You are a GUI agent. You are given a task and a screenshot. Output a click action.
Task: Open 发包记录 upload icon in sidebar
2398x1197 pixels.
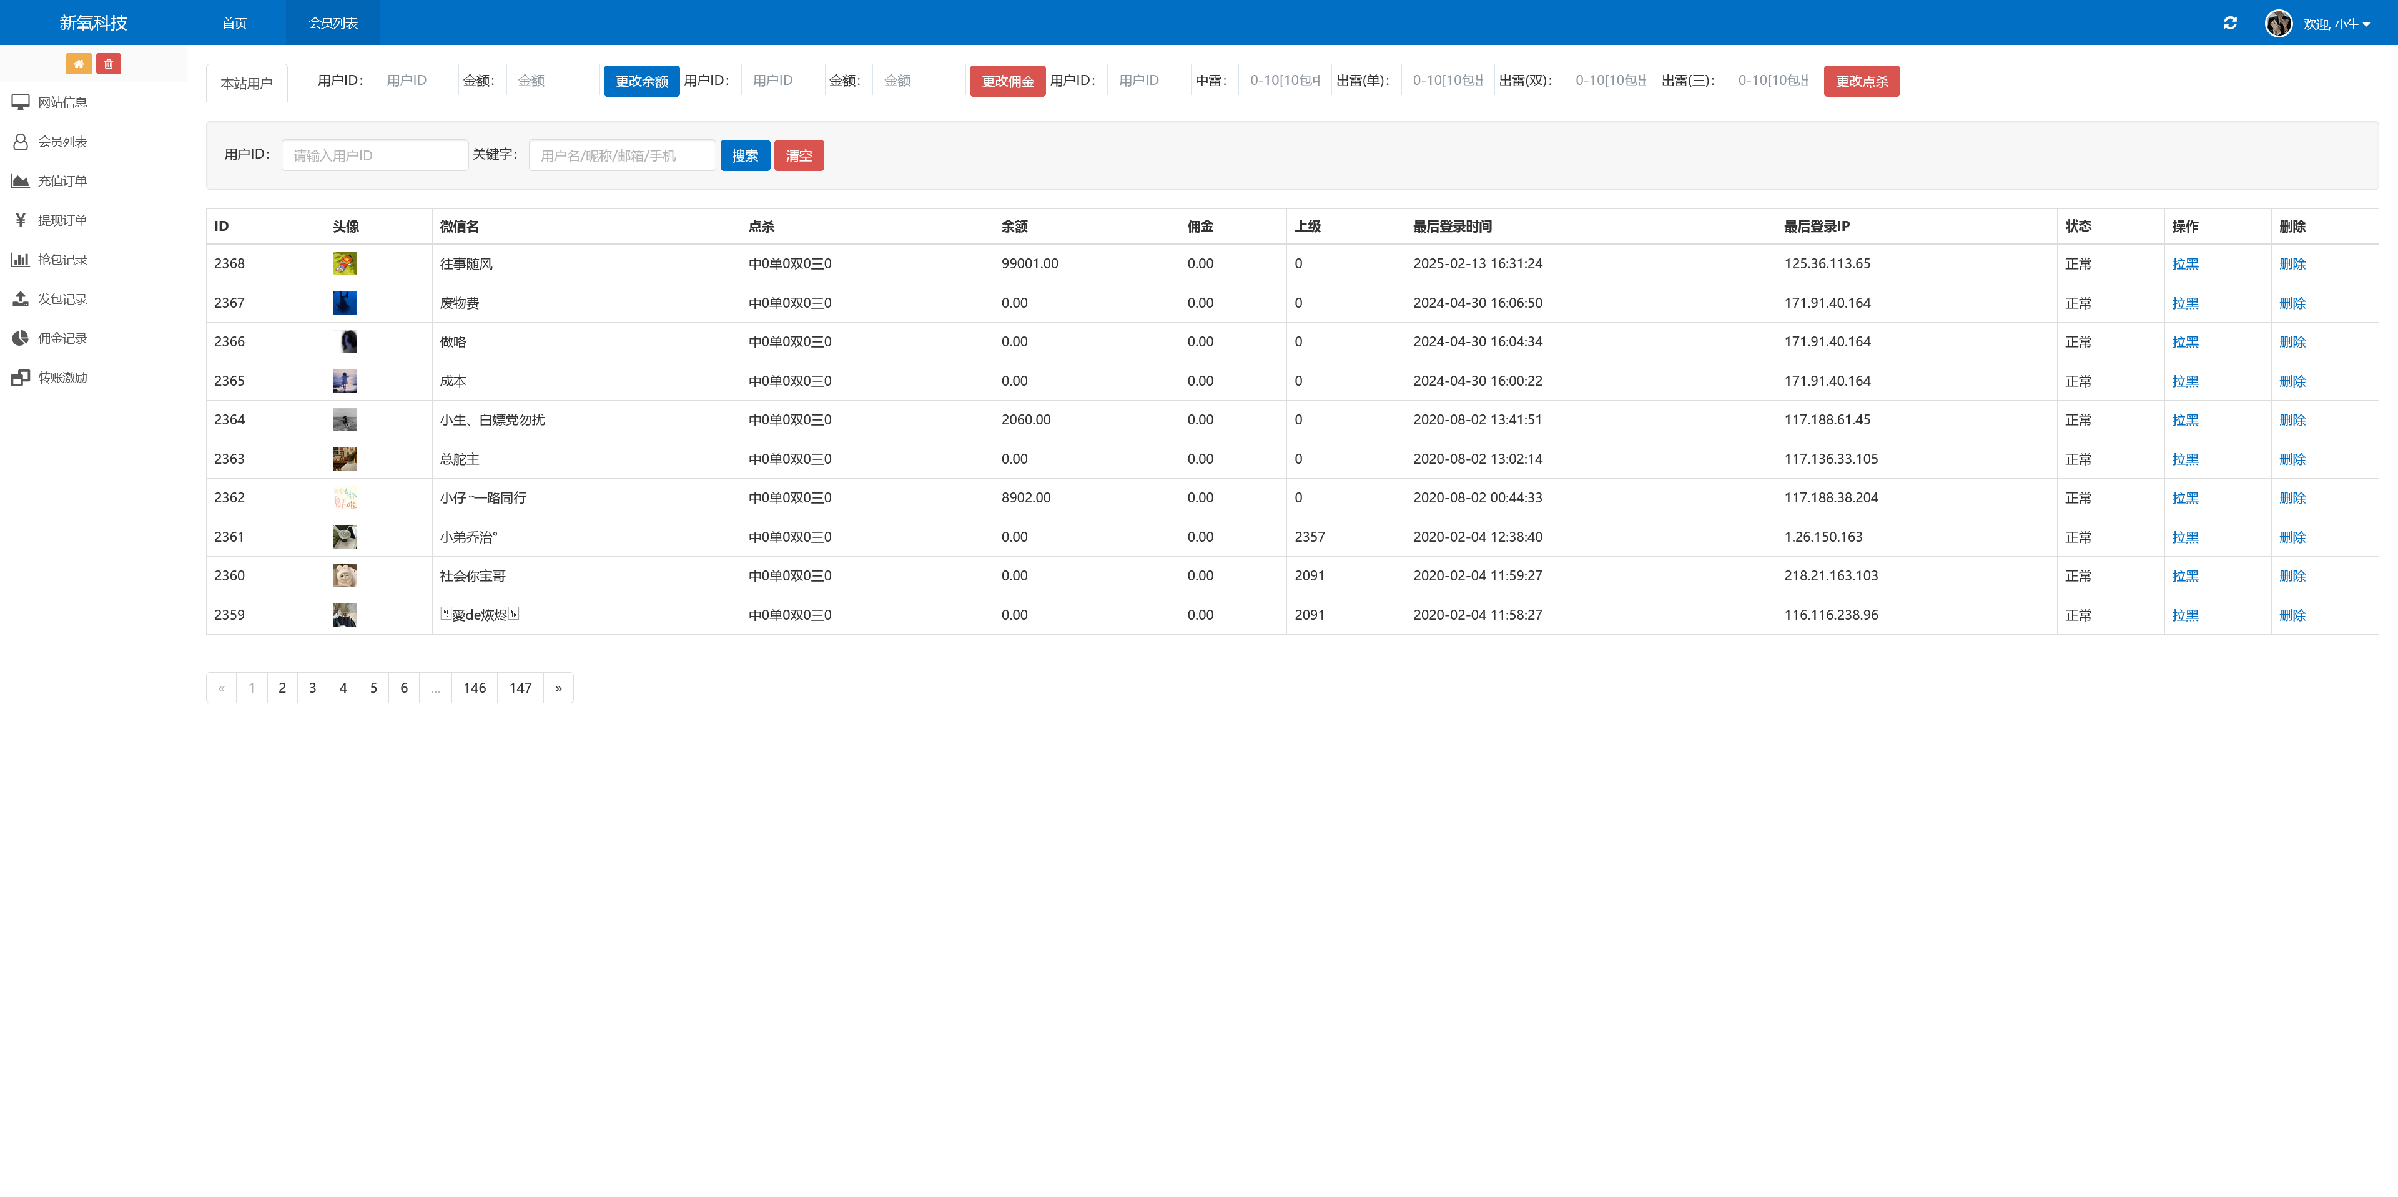point(21,298)
